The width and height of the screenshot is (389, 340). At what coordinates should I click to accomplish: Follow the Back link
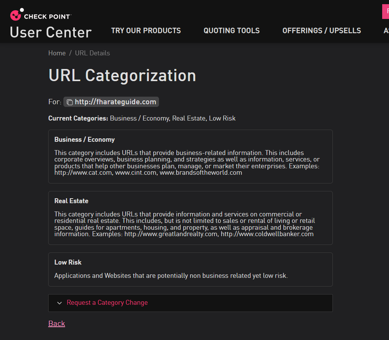57,323
